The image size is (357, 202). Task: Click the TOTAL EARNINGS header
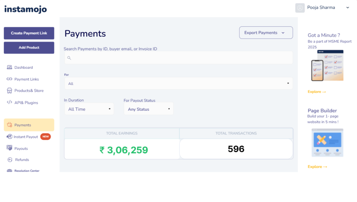pos(122,133)
